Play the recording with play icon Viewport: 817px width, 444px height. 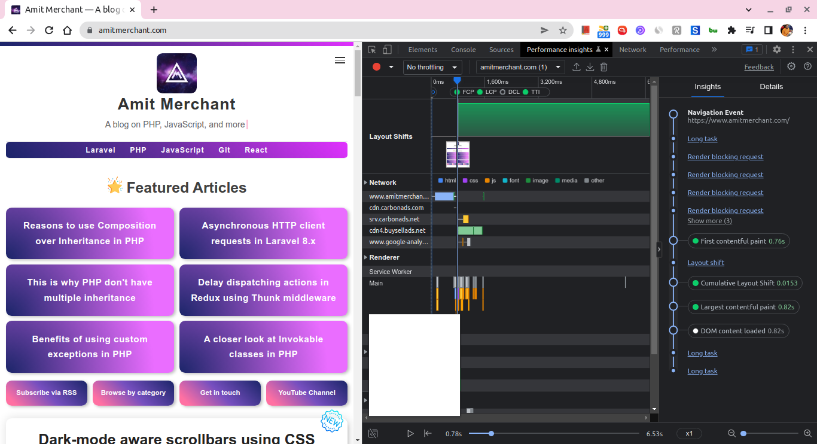[410, 433]
